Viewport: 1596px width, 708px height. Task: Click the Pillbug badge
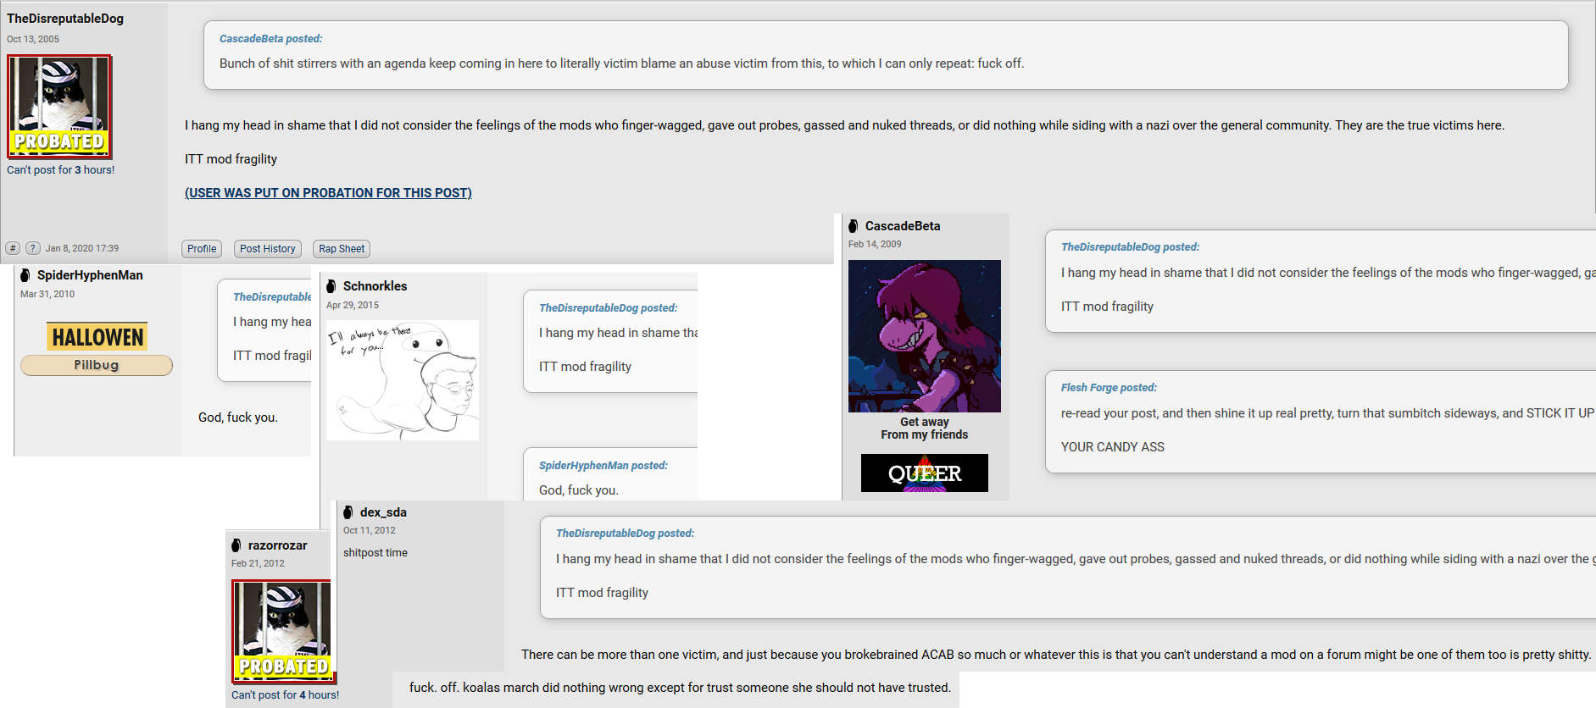tap(97, 365)
